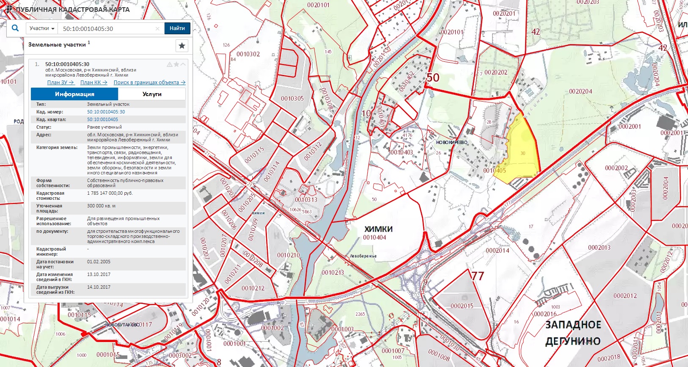Open the Участки search type dropdown
Viewport: 688px width, 367px height.
42,28
